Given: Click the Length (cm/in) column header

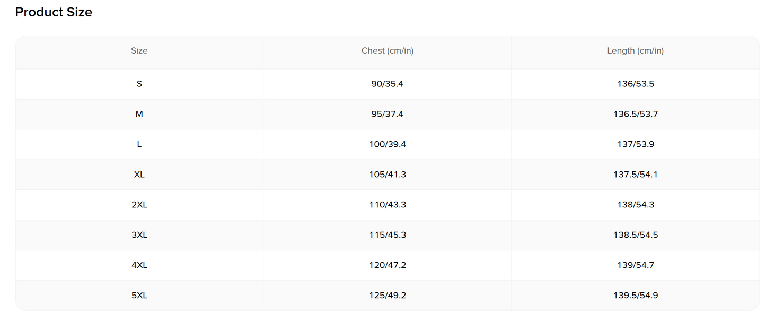Looking at the screenshot, I should pyautogui.click(x=636, y=51).
